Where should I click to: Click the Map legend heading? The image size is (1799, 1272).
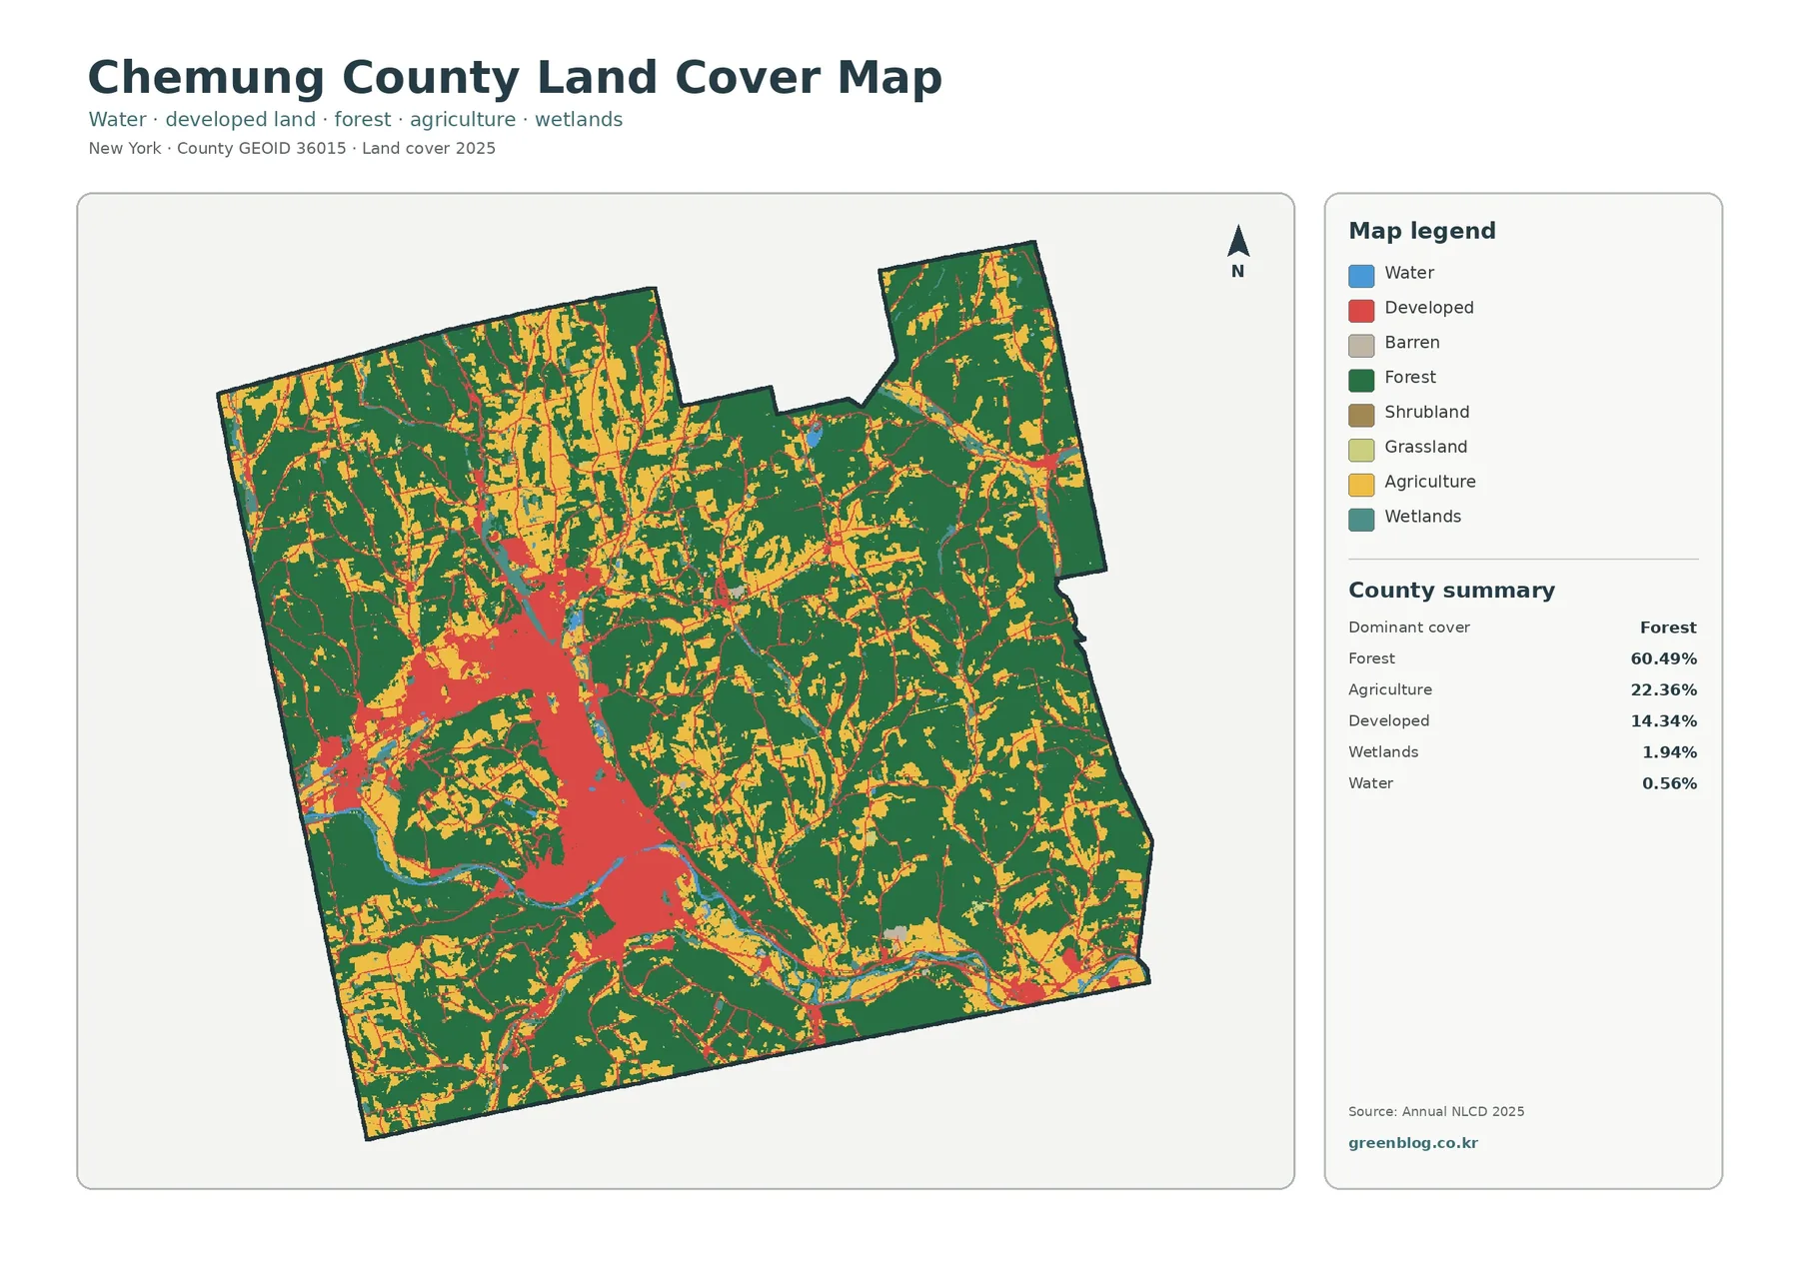pyautogui.click(x=1422, y=231)
